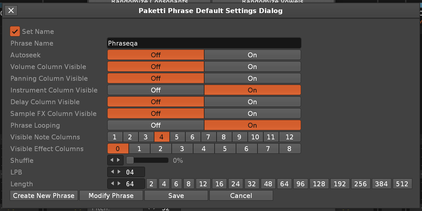Uncheck the Set Name checkbox
Viewport: 422px width, 211px height.
coord(15,32)
